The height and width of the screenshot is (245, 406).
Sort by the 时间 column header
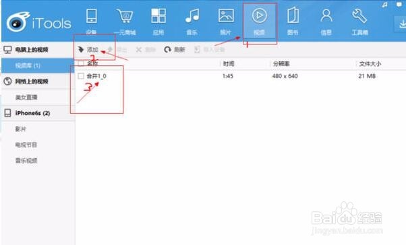(229, 63)
